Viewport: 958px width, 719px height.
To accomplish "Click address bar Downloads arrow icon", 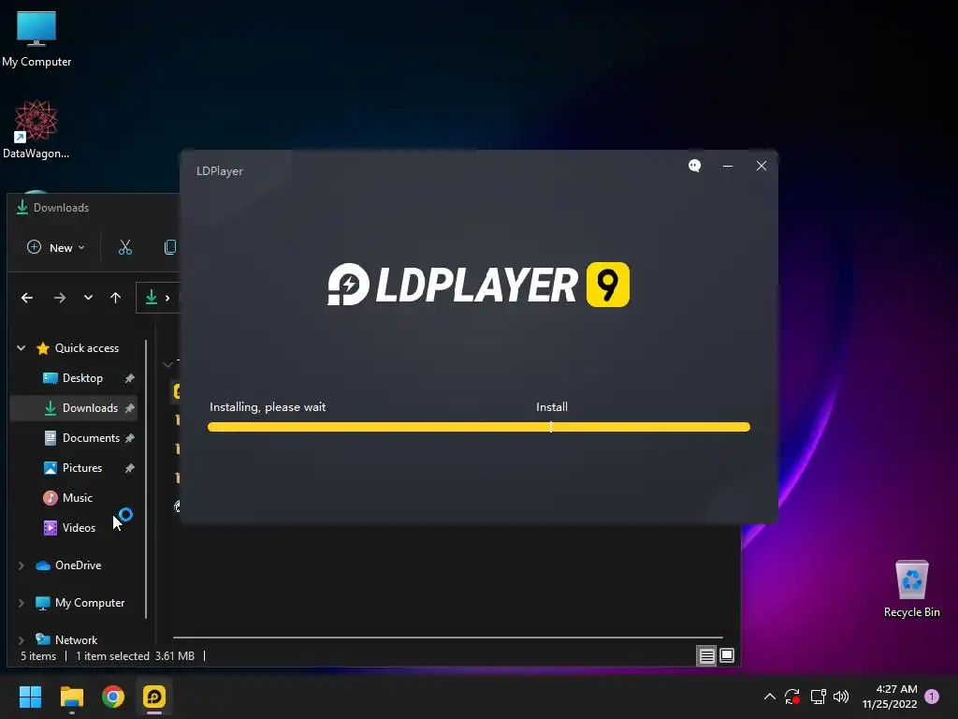I will [x=151, y=298].
